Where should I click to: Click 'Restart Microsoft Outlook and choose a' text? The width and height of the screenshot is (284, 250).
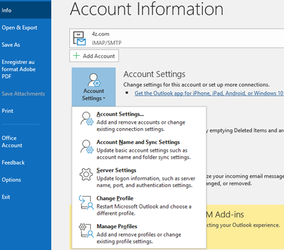click(144, 206)
